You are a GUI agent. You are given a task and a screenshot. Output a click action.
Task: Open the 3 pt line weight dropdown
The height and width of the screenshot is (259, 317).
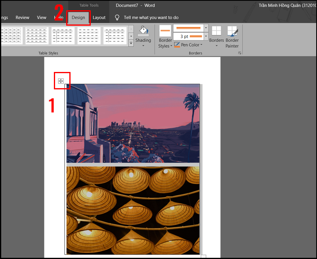(206, 36)
